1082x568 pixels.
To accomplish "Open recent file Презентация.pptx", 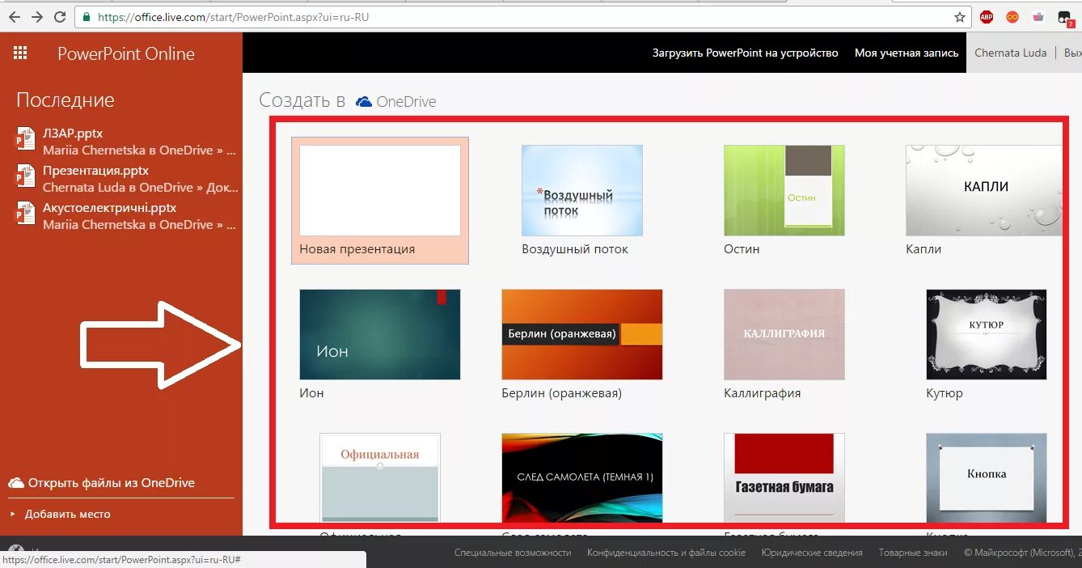I will [95, 171].
